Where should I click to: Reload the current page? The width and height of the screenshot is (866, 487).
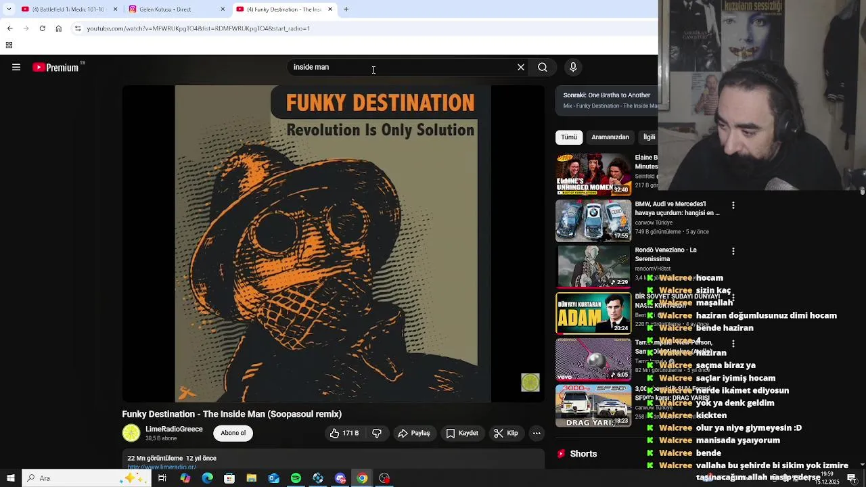tap(42, 28)
